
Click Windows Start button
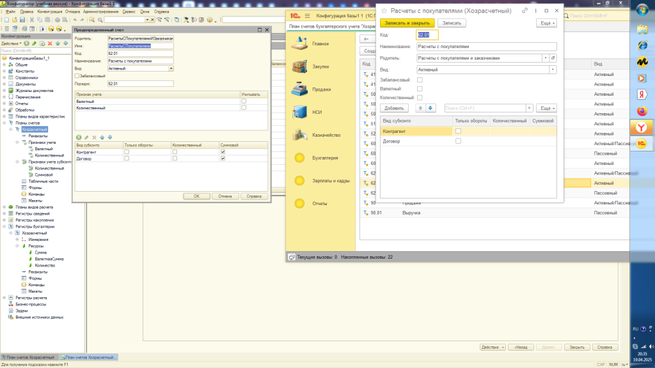[x=642, y=10]
